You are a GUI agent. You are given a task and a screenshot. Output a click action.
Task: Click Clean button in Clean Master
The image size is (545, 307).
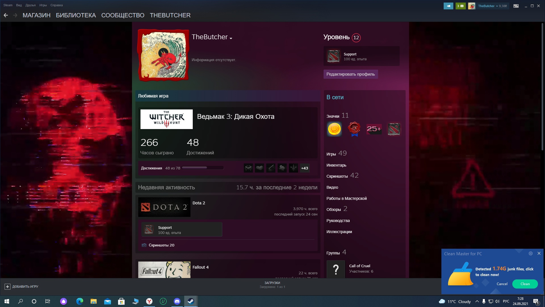click(x=525, y=284)
